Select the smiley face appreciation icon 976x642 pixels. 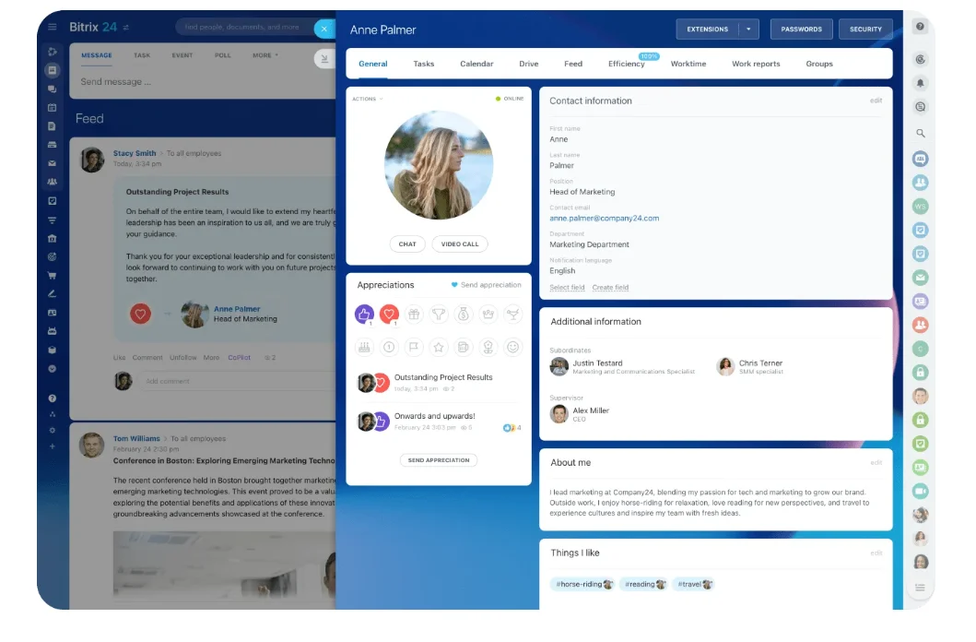(x=513, y=348)
